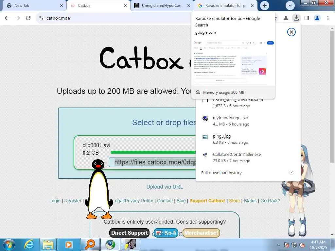Click the Ko-fi button
Screen dimensions: 335x251
166,233
